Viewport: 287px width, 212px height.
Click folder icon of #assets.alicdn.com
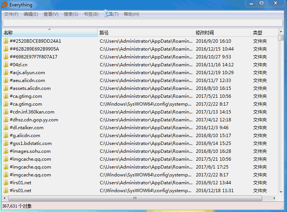6,88
